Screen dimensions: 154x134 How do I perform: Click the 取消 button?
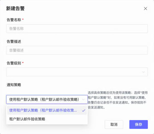tap(114, 124)
